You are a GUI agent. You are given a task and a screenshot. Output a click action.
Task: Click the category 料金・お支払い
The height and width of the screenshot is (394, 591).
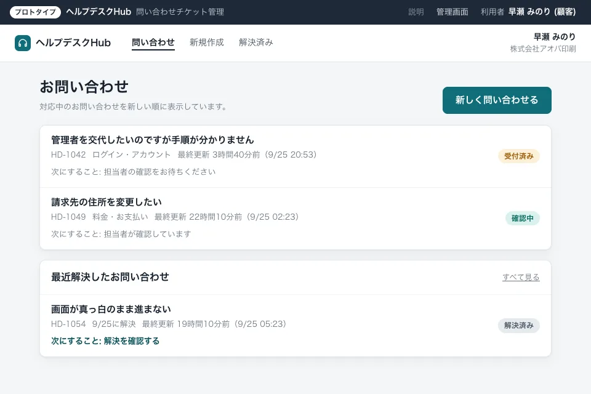(120, 217)
